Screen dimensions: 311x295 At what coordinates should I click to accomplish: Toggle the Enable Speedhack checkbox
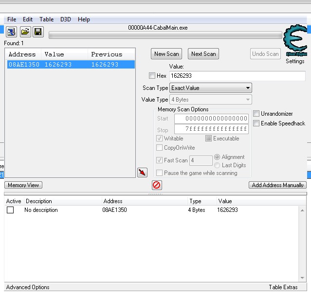256,123
